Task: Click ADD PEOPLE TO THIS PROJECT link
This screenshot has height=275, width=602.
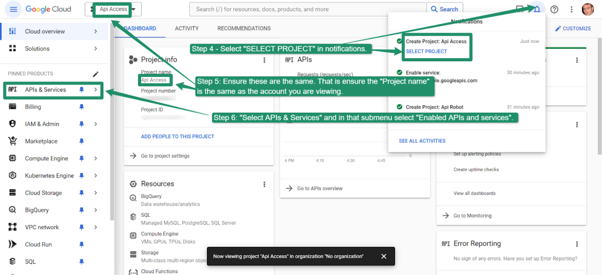Action: pyautogui.click(x=178, y=136)
